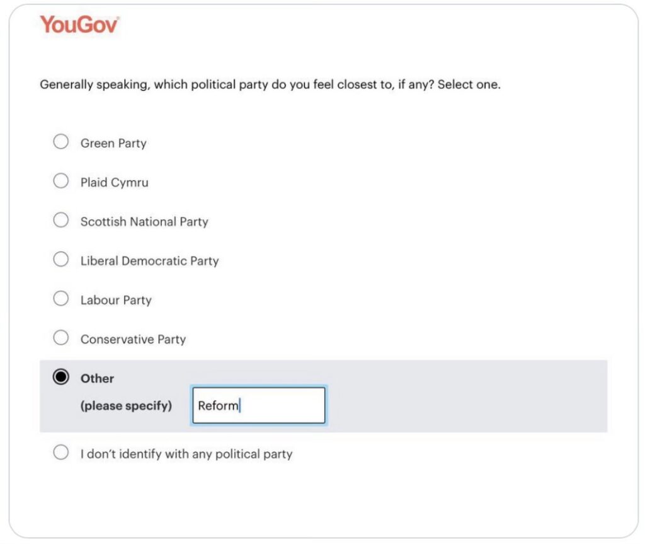Click the "Conservative Party" option label
Viewport: 645px width, 544px height.
[133, 339]
